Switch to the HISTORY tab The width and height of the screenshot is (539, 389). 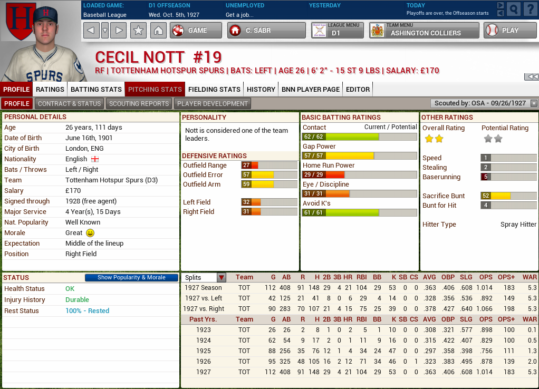tap(261, 90)
